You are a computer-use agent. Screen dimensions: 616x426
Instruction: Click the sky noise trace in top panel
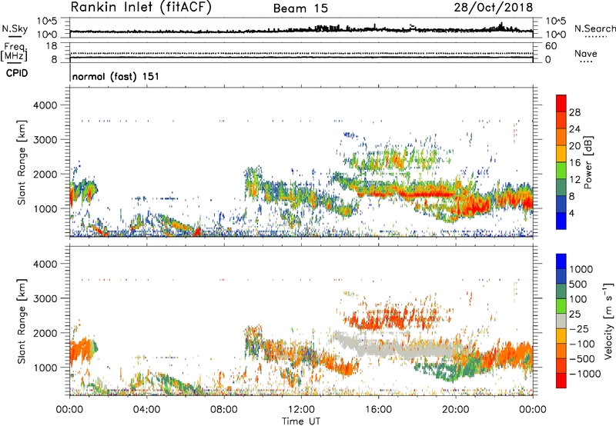tap(301, 30)
